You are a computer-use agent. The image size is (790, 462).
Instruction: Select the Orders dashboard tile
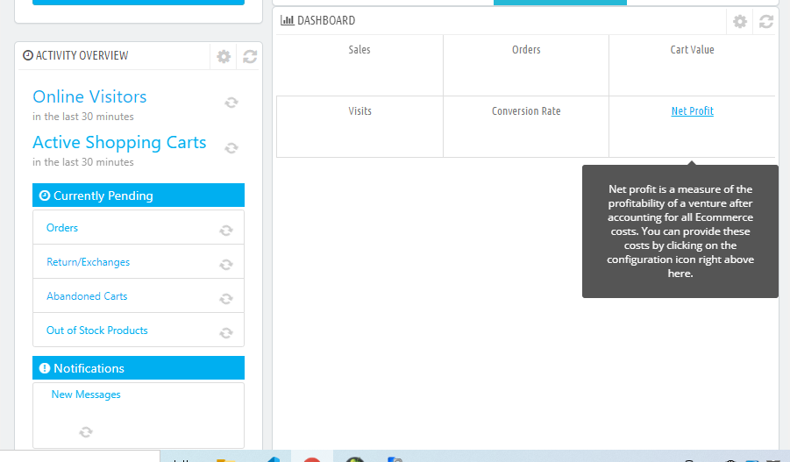(x=526, y=65)
